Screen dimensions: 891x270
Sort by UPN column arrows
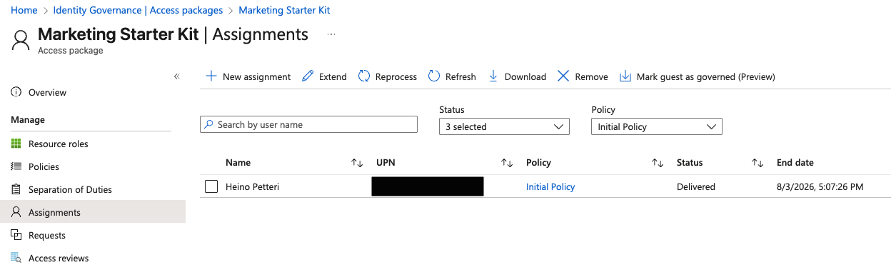tap(508, 163)
